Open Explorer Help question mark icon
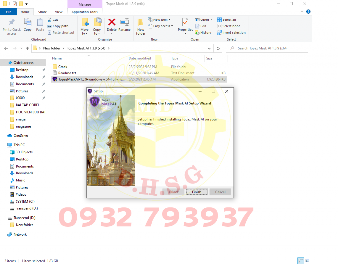Image resolution: width=338 pixels, height=264 pixels. click(308, 12)
